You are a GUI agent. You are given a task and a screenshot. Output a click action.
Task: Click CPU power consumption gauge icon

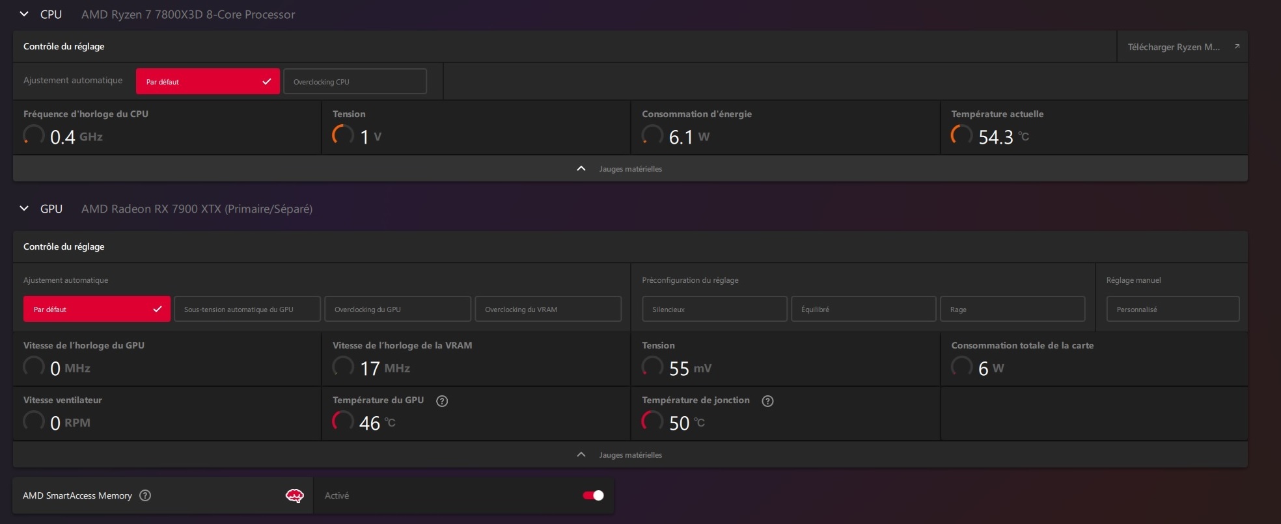click(x=652, y=135)
